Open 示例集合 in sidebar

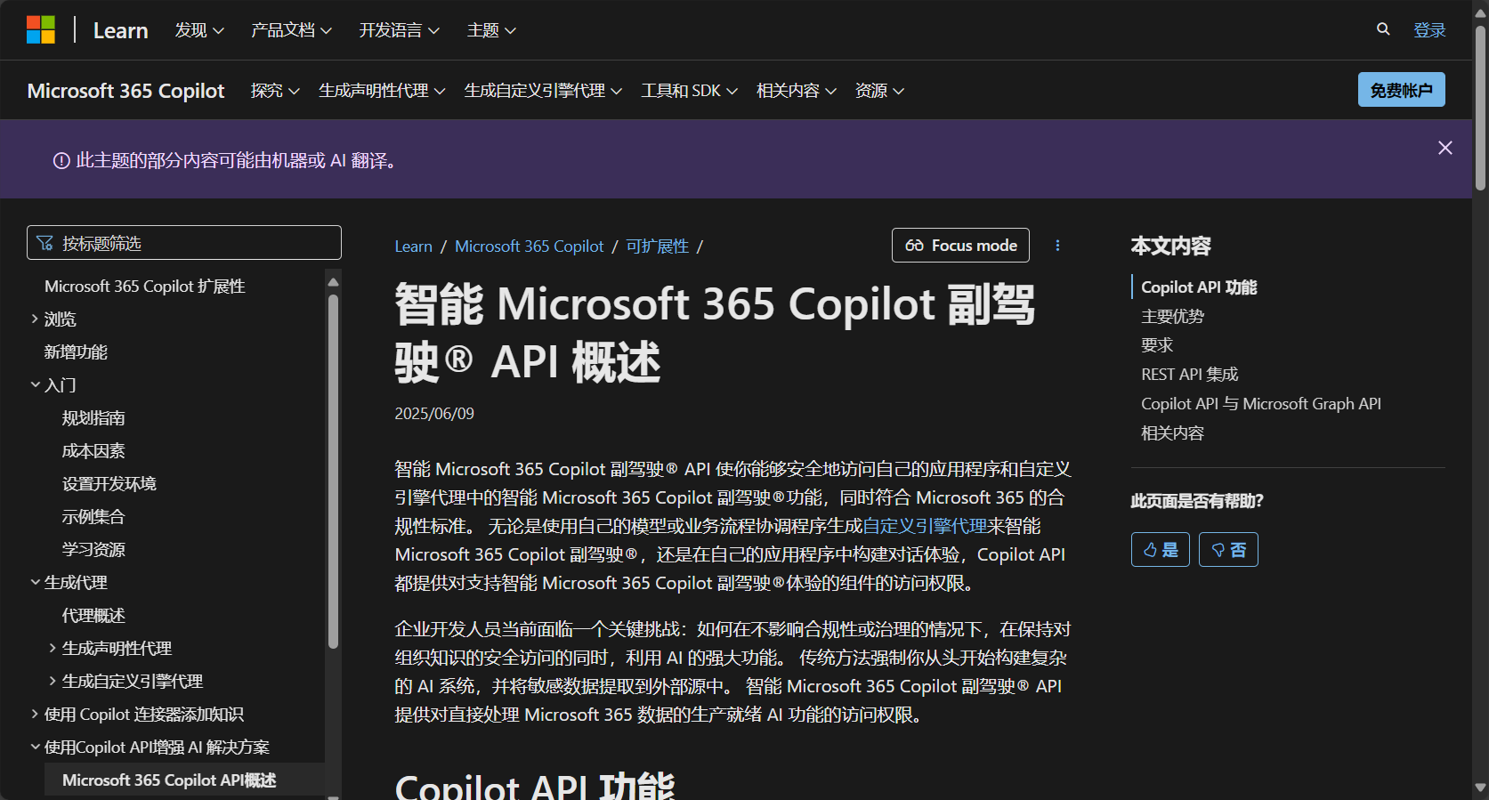click(x=93, y=517)
